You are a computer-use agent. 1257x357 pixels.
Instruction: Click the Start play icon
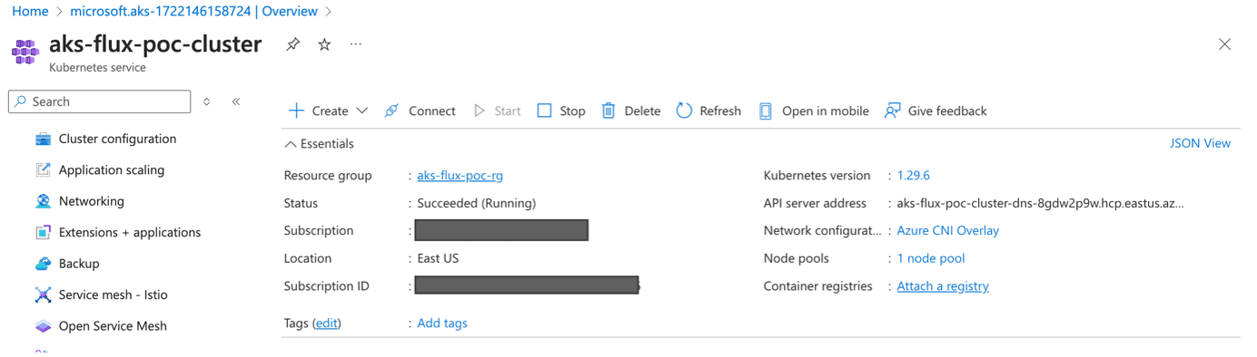(x=480, y=111)
